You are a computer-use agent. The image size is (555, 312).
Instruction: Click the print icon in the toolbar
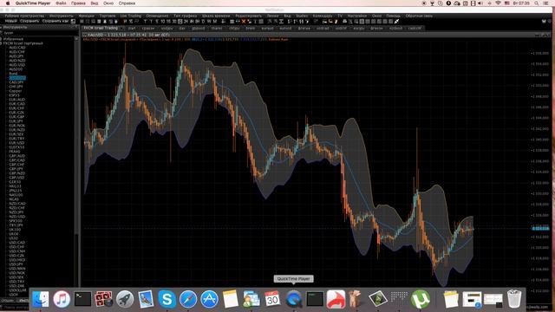pyautogui.click(x=345, y=22)
